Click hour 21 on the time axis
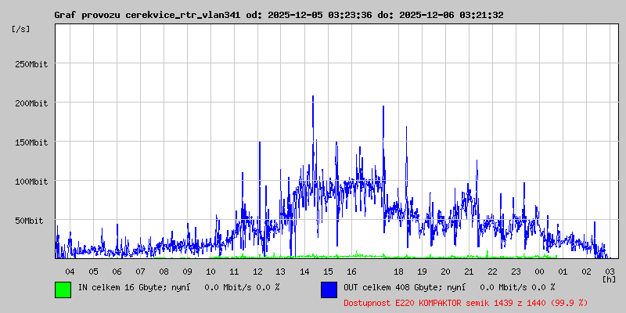Viewport: 626px width, 313px height. [x=469, y=272]
